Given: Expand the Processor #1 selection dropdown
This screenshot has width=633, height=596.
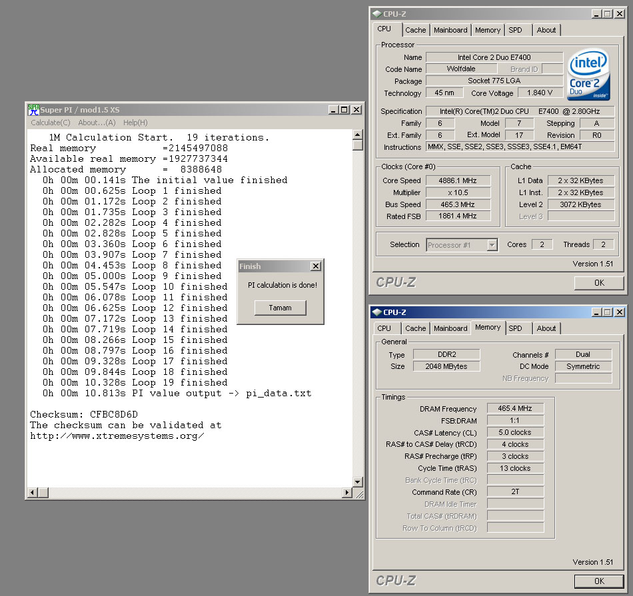Looking at the screenshot, I should tap(492, 245).
